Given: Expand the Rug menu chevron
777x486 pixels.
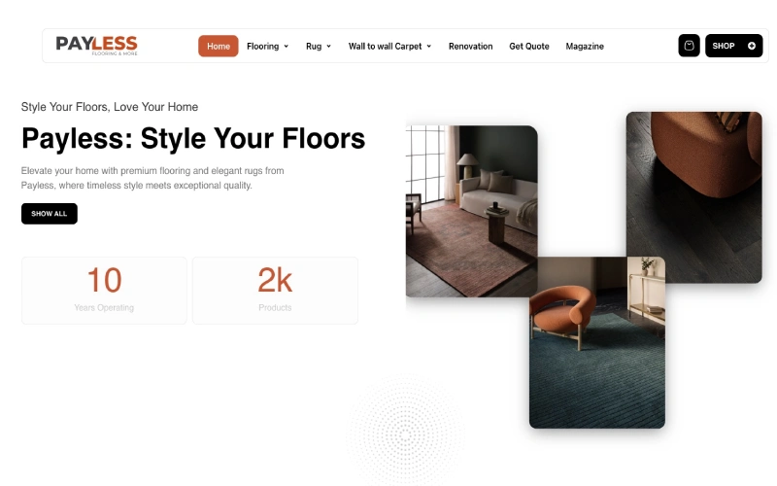Looking at the screenshot, I should coord(328,46).
